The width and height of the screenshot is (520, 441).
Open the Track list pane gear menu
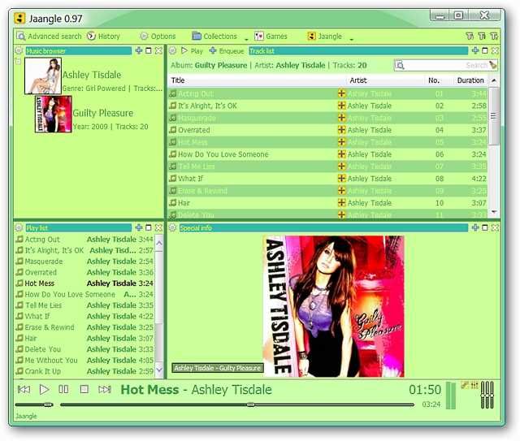click(172, 50)
